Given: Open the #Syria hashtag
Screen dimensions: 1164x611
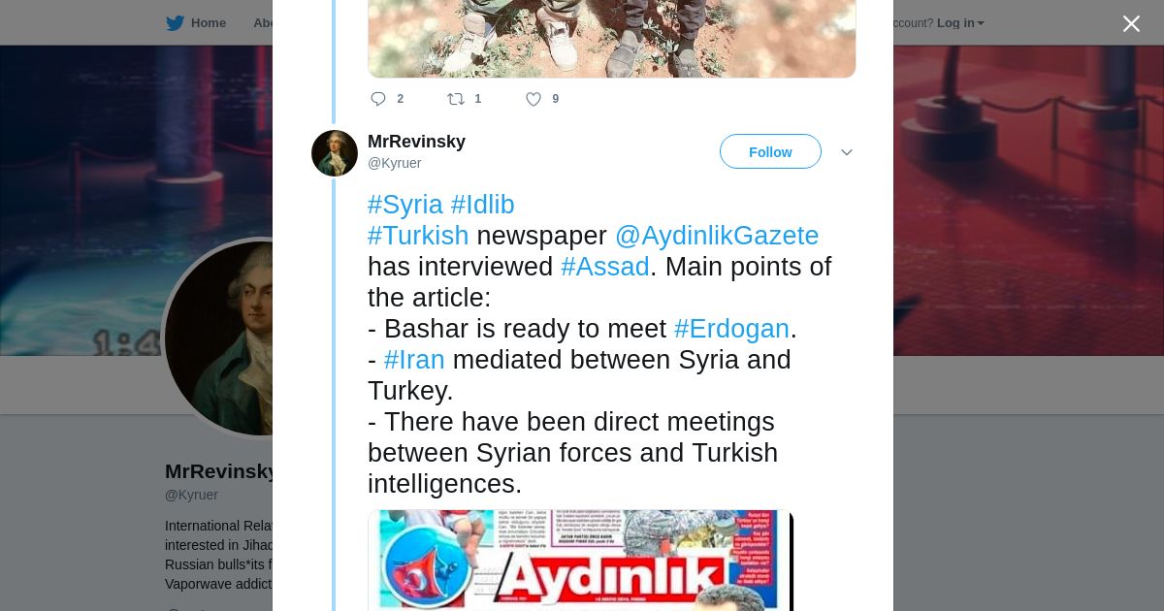Looking at the screenshot, I should (405, 205).
